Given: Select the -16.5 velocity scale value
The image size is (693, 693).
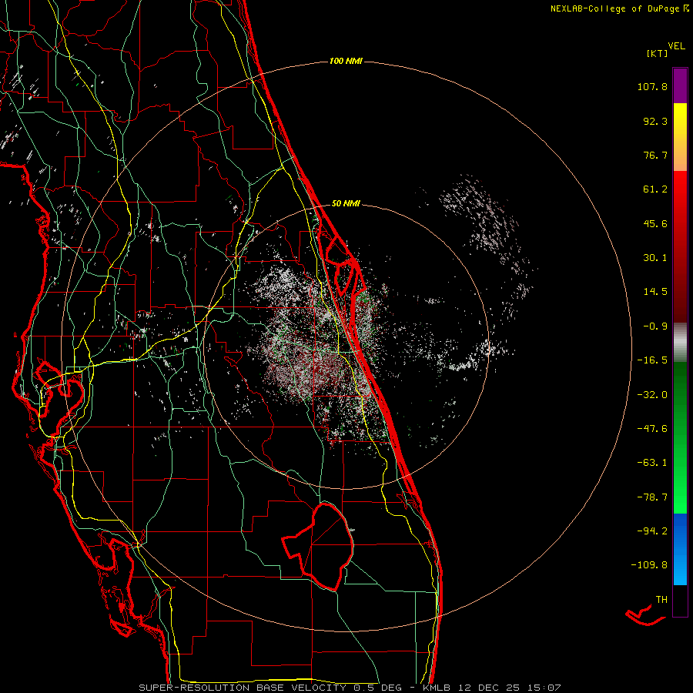Looking at the screenshot, I should (652, 360).
